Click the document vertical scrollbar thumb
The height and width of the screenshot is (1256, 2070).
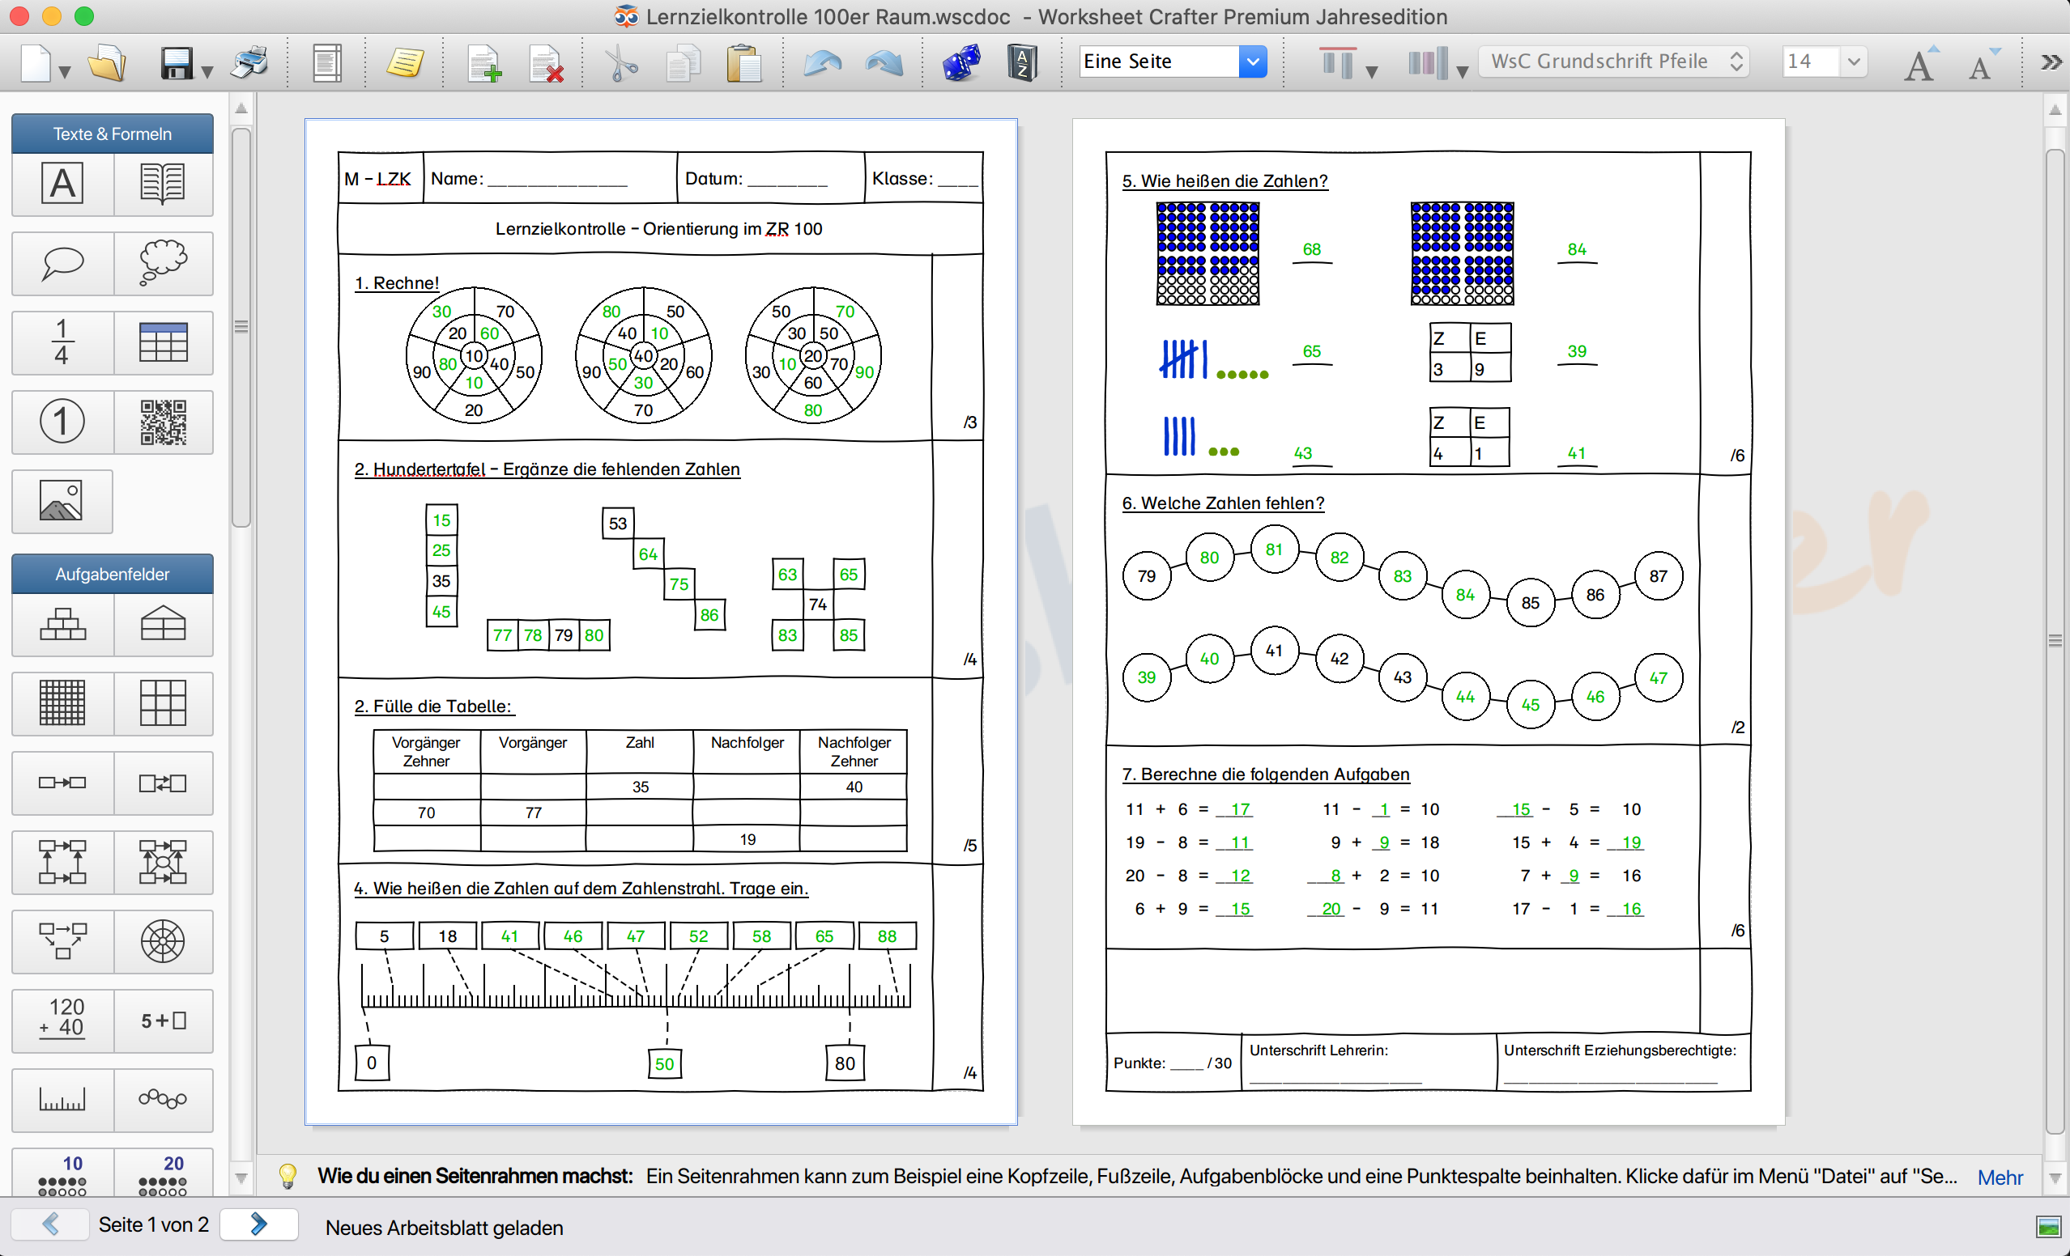pos(2055,643)
